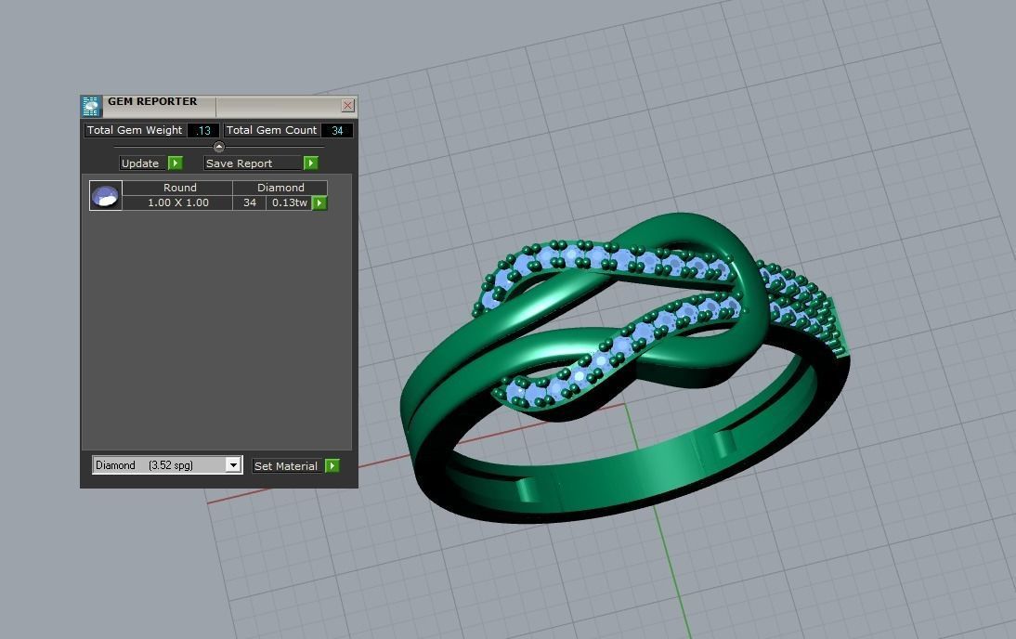Close the Gem Reporter panel

(348, 106)
